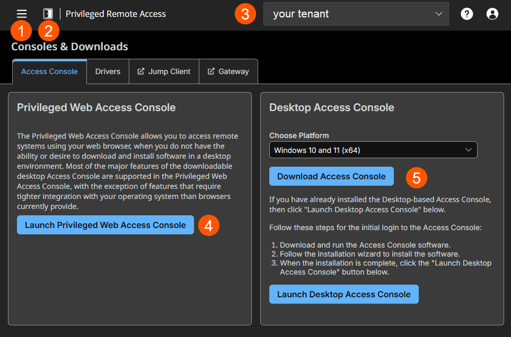Open the Choose Platform dropdown

(x=373, y=150)
